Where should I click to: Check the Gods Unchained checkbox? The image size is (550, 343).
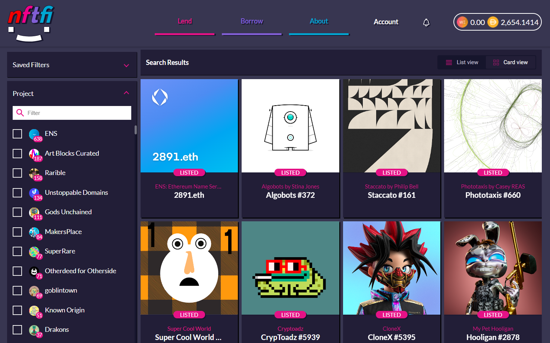click(18, 212)
